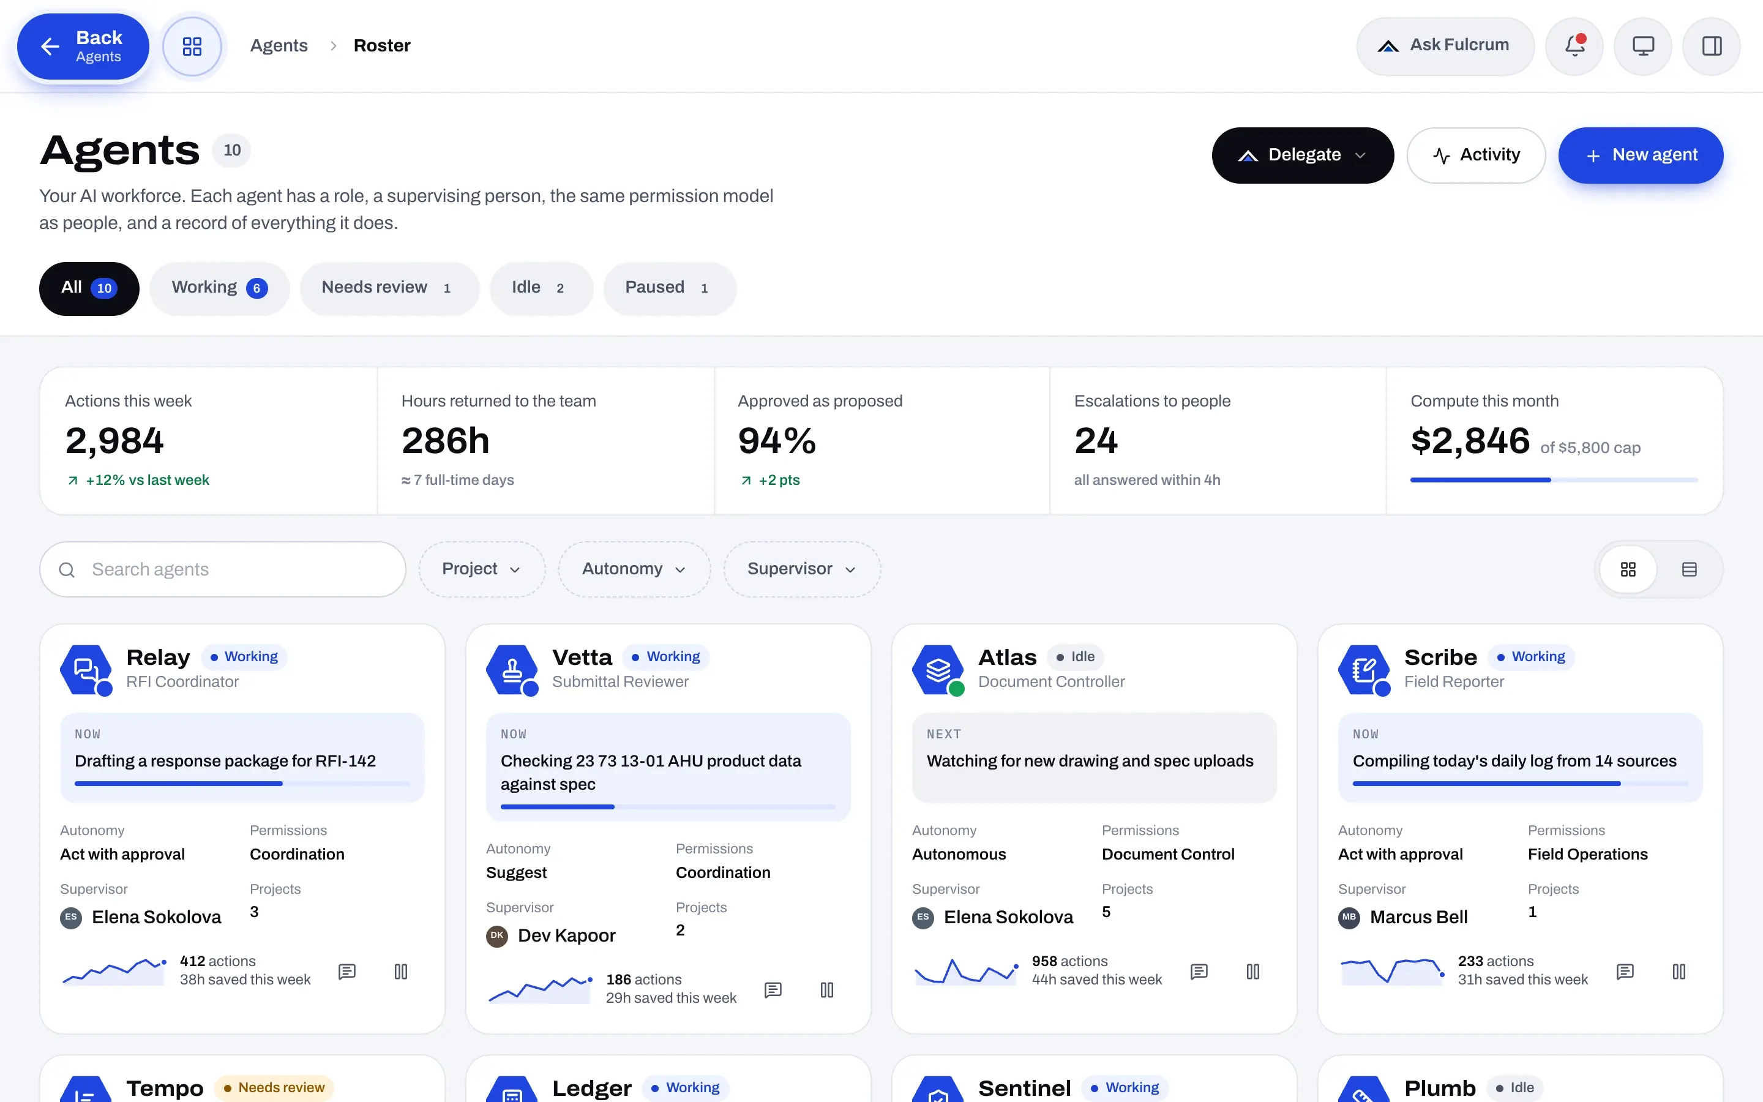Click supervisor Marcus Bell on Scribe
The image size is (1763, 1102).
1403,917
